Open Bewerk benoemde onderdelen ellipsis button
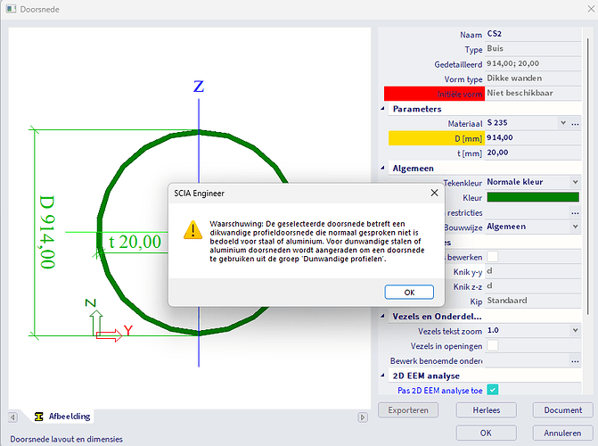Image resolution: width=598 pixels, height=446 pixels. 575,361
